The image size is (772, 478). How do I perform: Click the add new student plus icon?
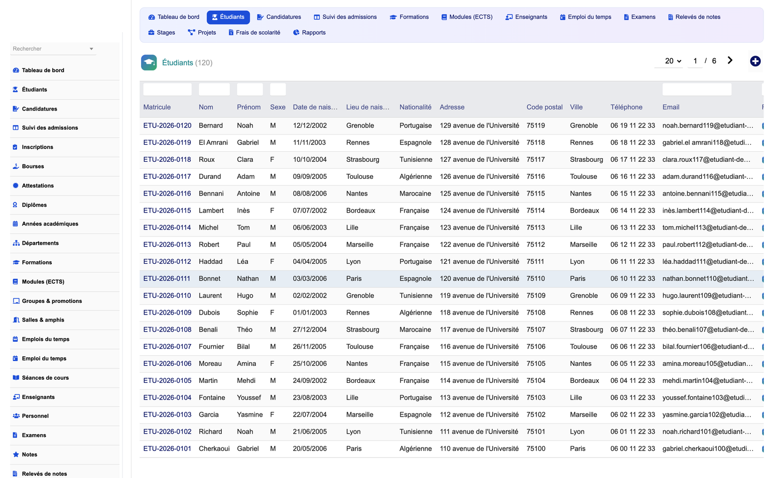[x=755, y=61]
